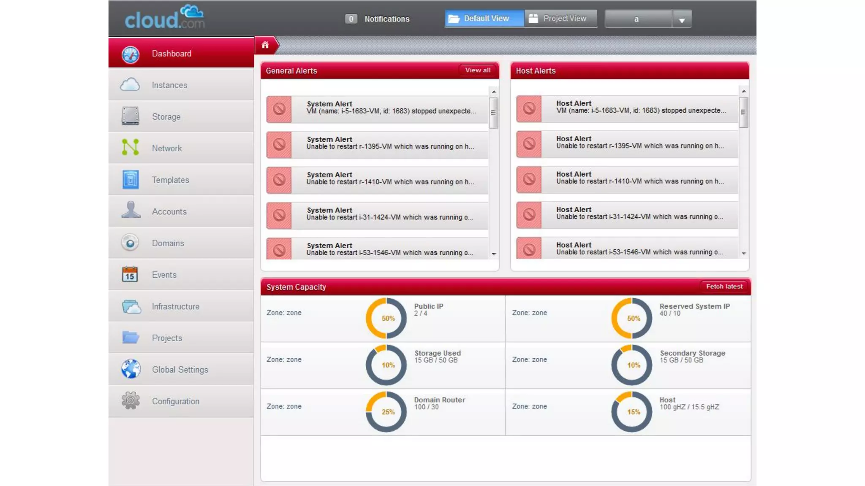Image resolution: width=865 pixels, height=486 pixels.
Task: Switch to Default View
Action: coord(484,19)
